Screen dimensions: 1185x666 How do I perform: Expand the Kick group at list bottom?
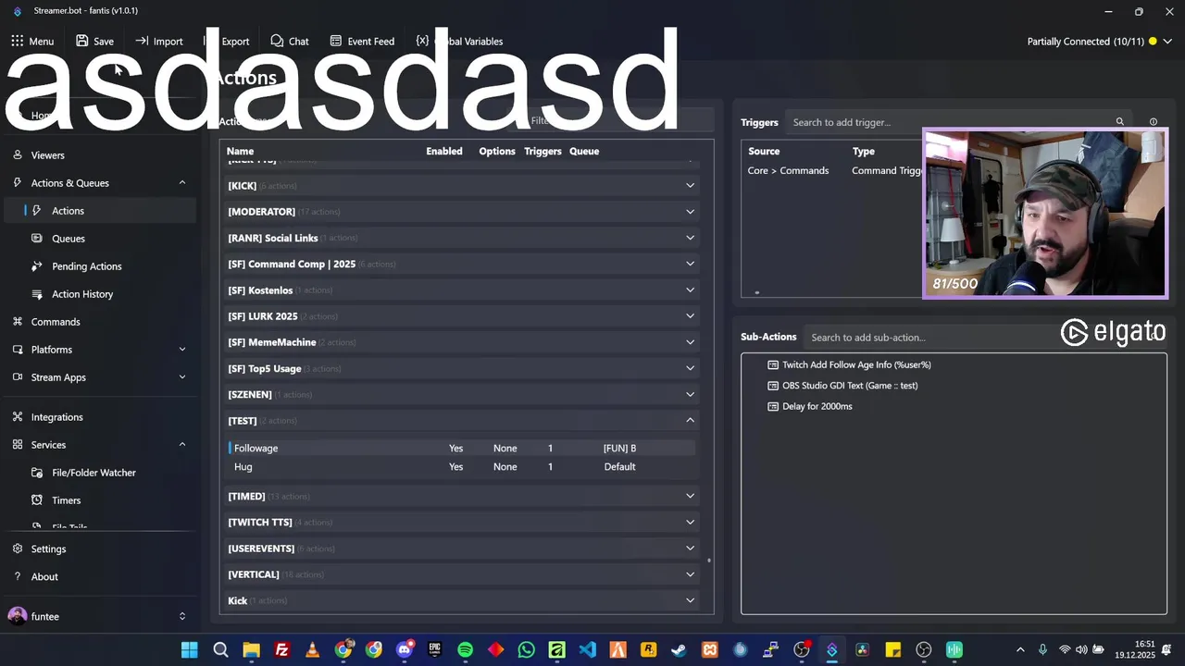pyautogui.click(x=690, y=600)
